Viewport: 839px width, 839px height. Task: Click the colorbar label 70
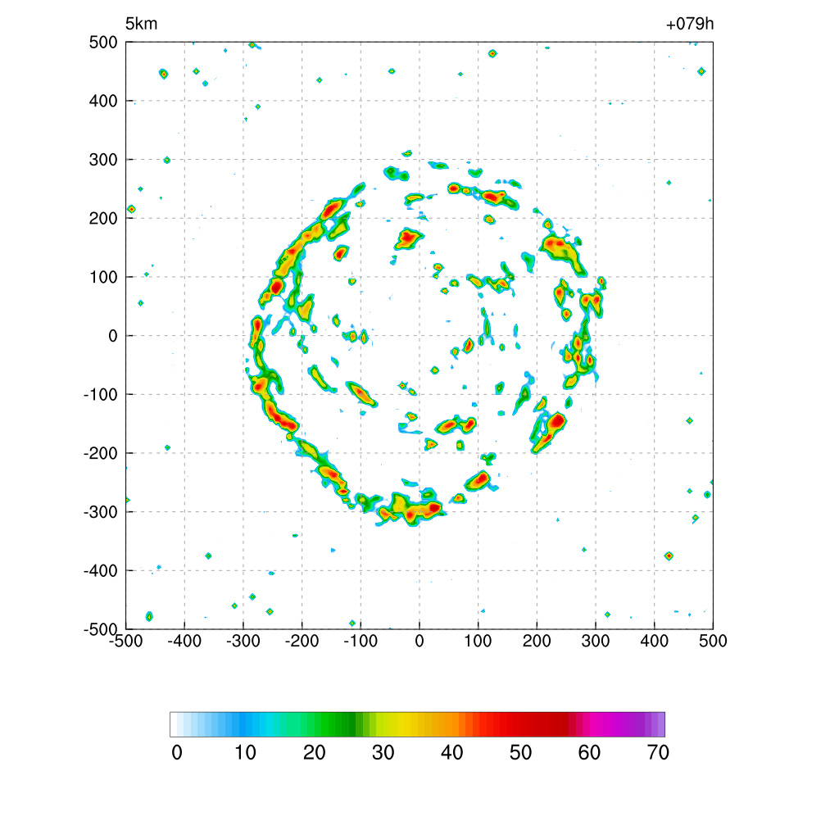[x=658, y=753]
